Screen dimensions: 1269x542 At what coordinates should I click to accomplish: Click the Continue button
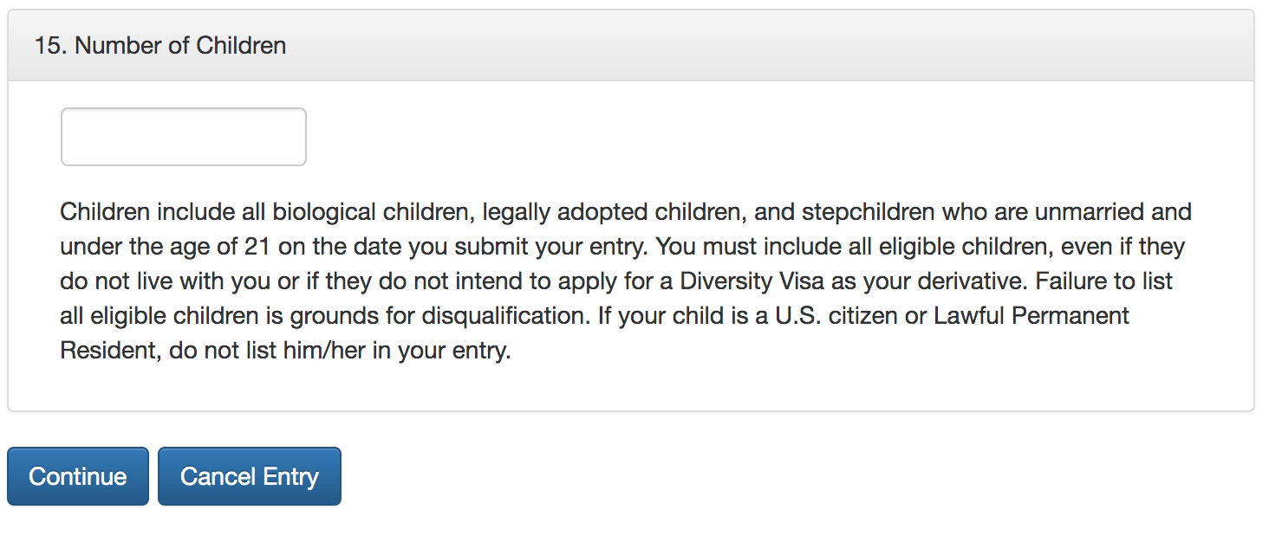78,476
